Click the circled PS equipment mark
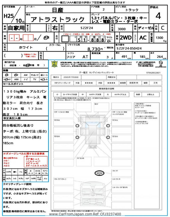 click(x=7, y=75)
